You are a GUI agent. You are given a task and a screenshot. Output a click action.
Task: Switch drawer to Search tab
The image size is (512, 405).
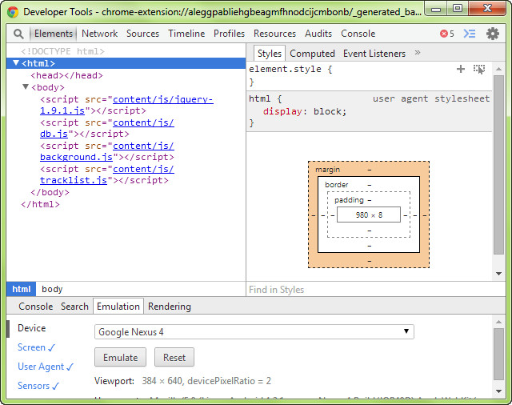[x=74, y=307]
